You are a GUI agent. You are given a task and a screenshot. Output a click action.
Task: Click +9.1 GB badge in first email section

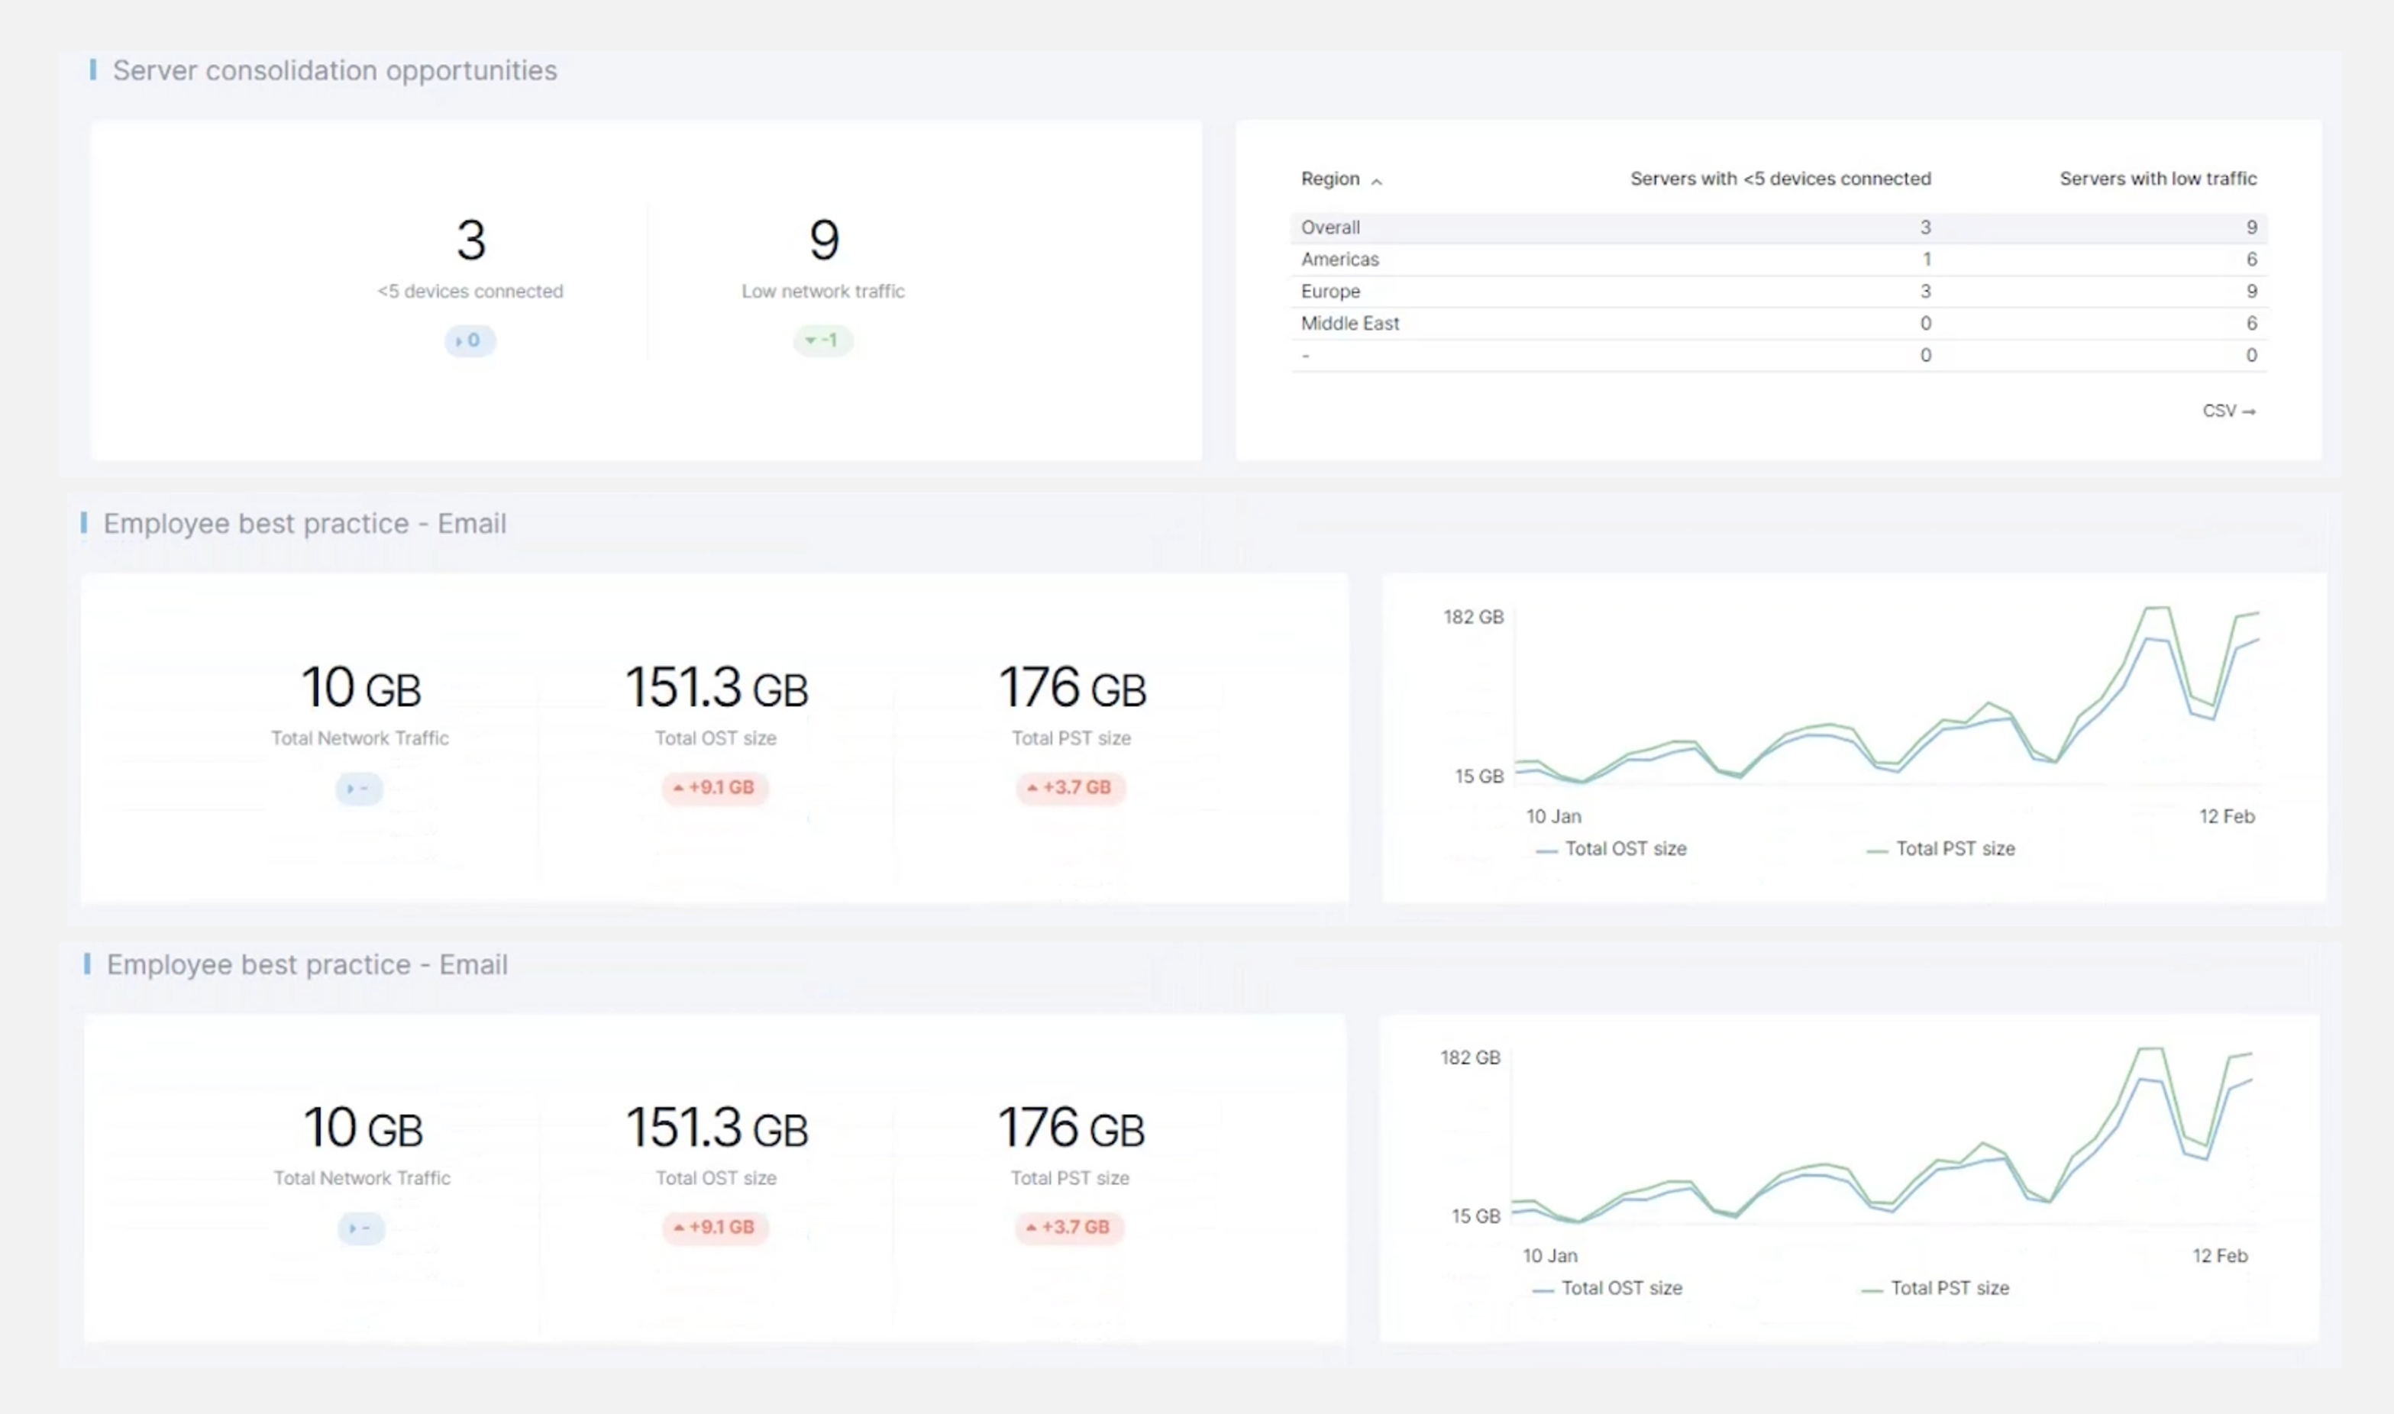click(715, 788)
